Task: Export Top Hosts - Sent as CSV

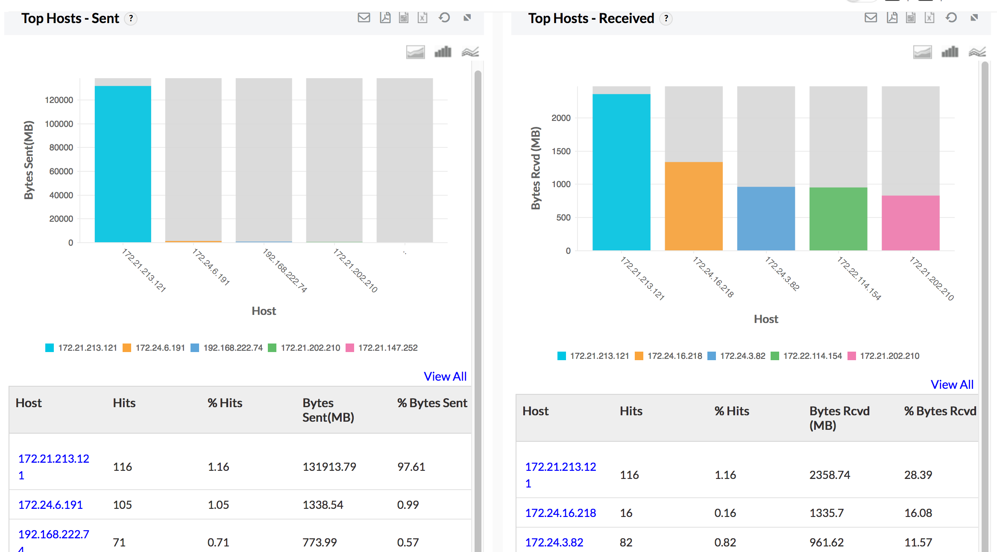Action: [x=404, y=18]
